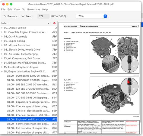This screenshot has width=143, height=136.
Task: Open the Bookmarks menu
Action: [34, 9]
